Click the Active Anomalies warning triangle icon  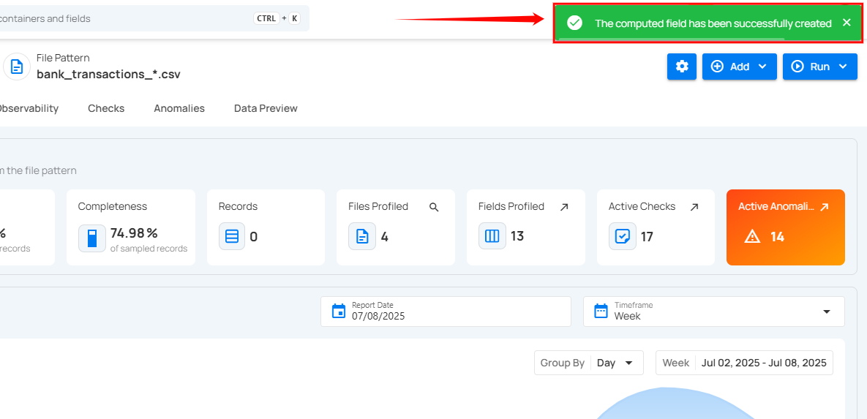(x=752, y=236)
